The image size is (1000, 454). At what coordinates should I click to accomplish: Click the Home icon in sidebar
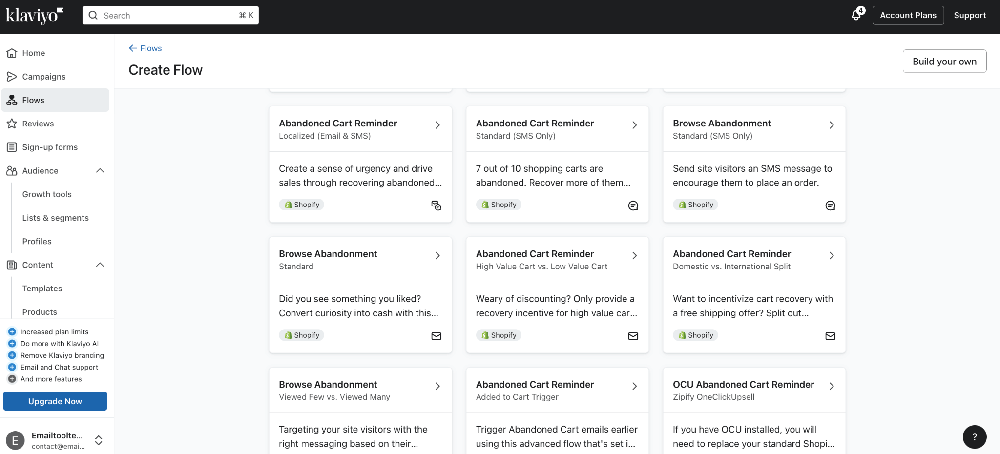point(12,53)
